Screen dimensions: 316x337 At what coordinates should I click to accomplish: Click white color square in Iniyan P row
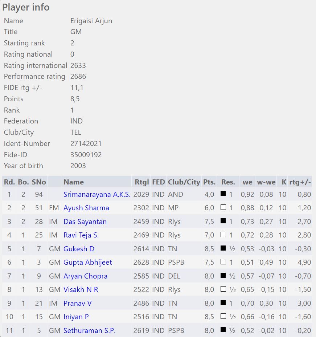[x=223, y=317]
